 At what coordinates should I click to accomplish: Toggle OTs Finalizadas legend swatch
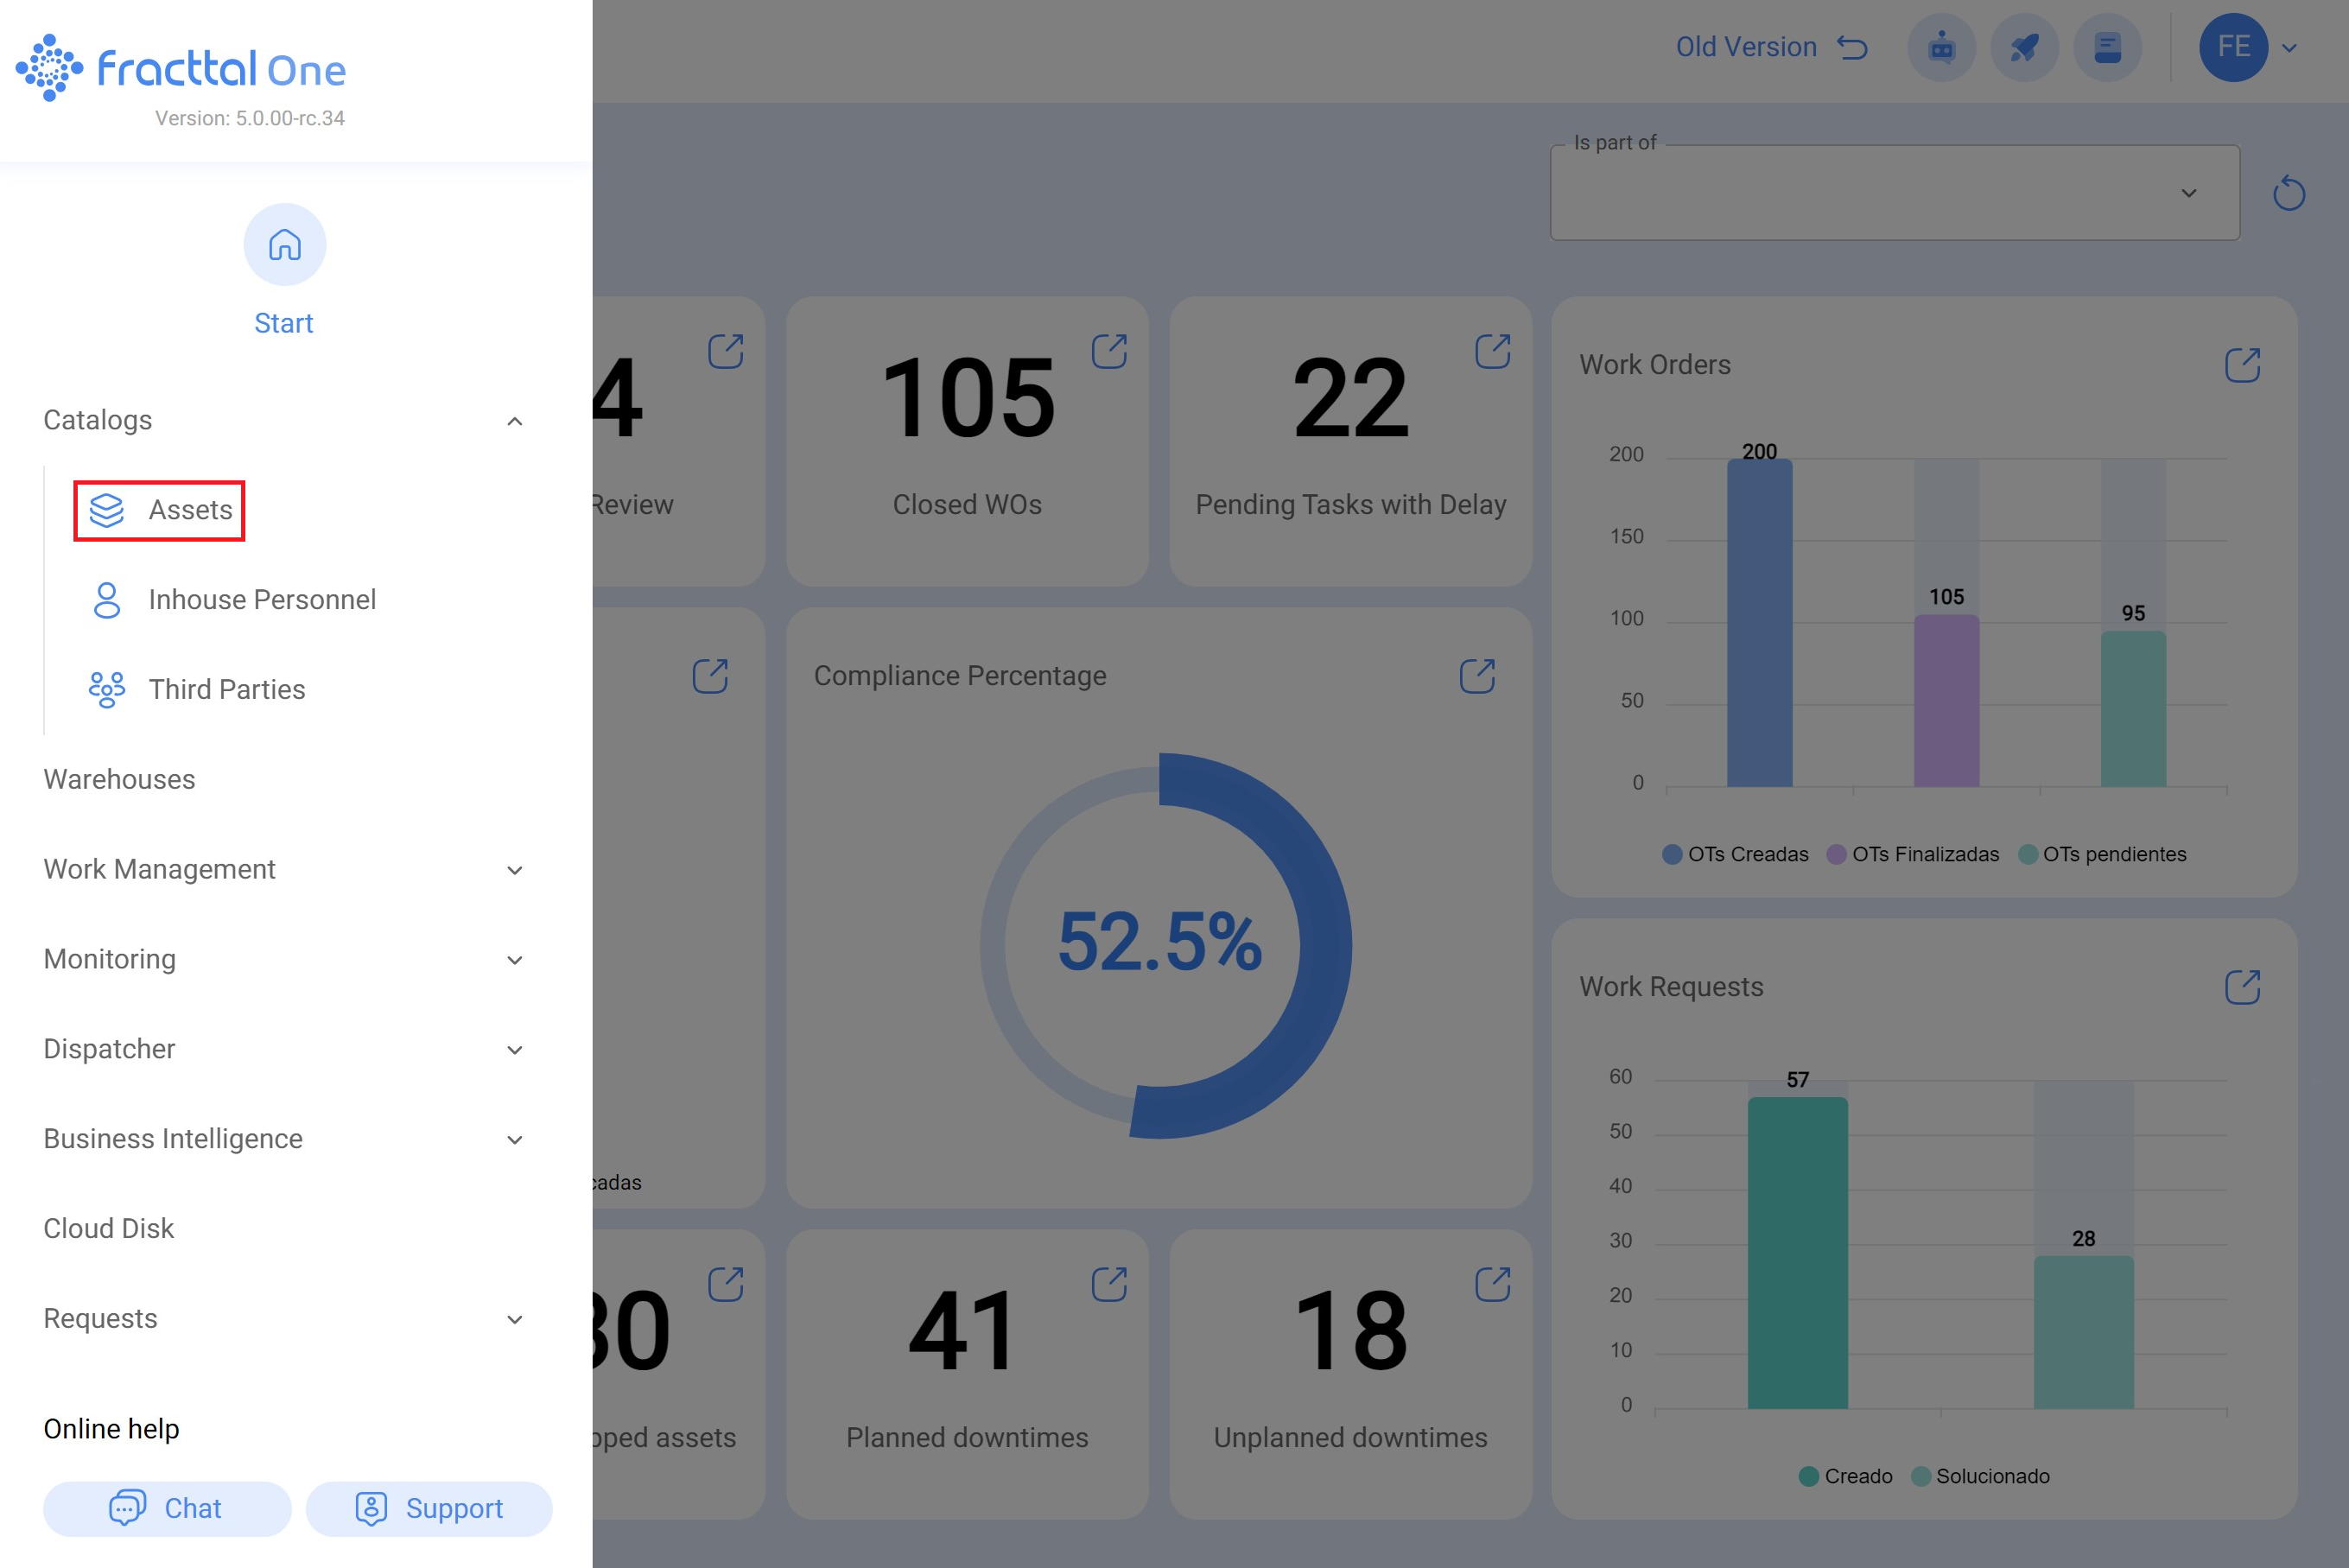click(x=1836, y=854)
